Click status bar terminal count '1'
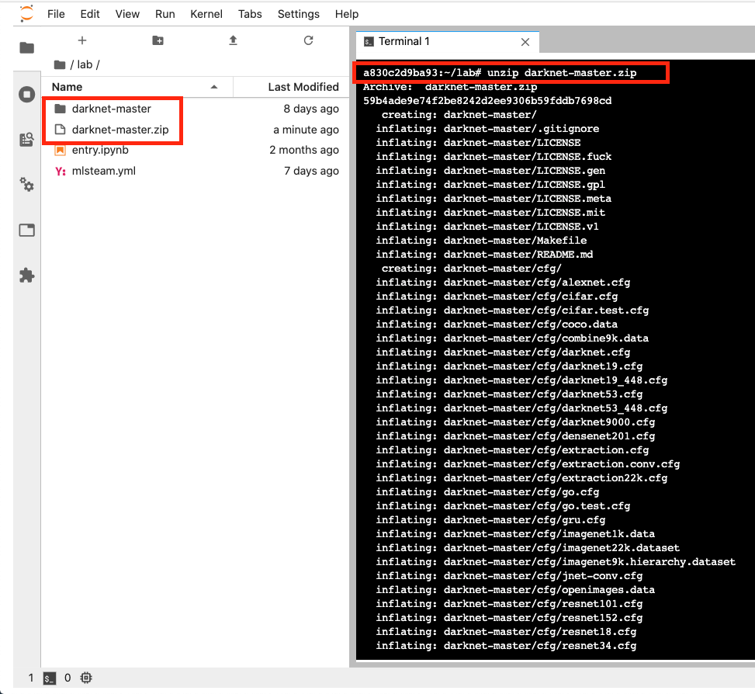This screenshot has width=755, height=694. [x=31, y=678]
